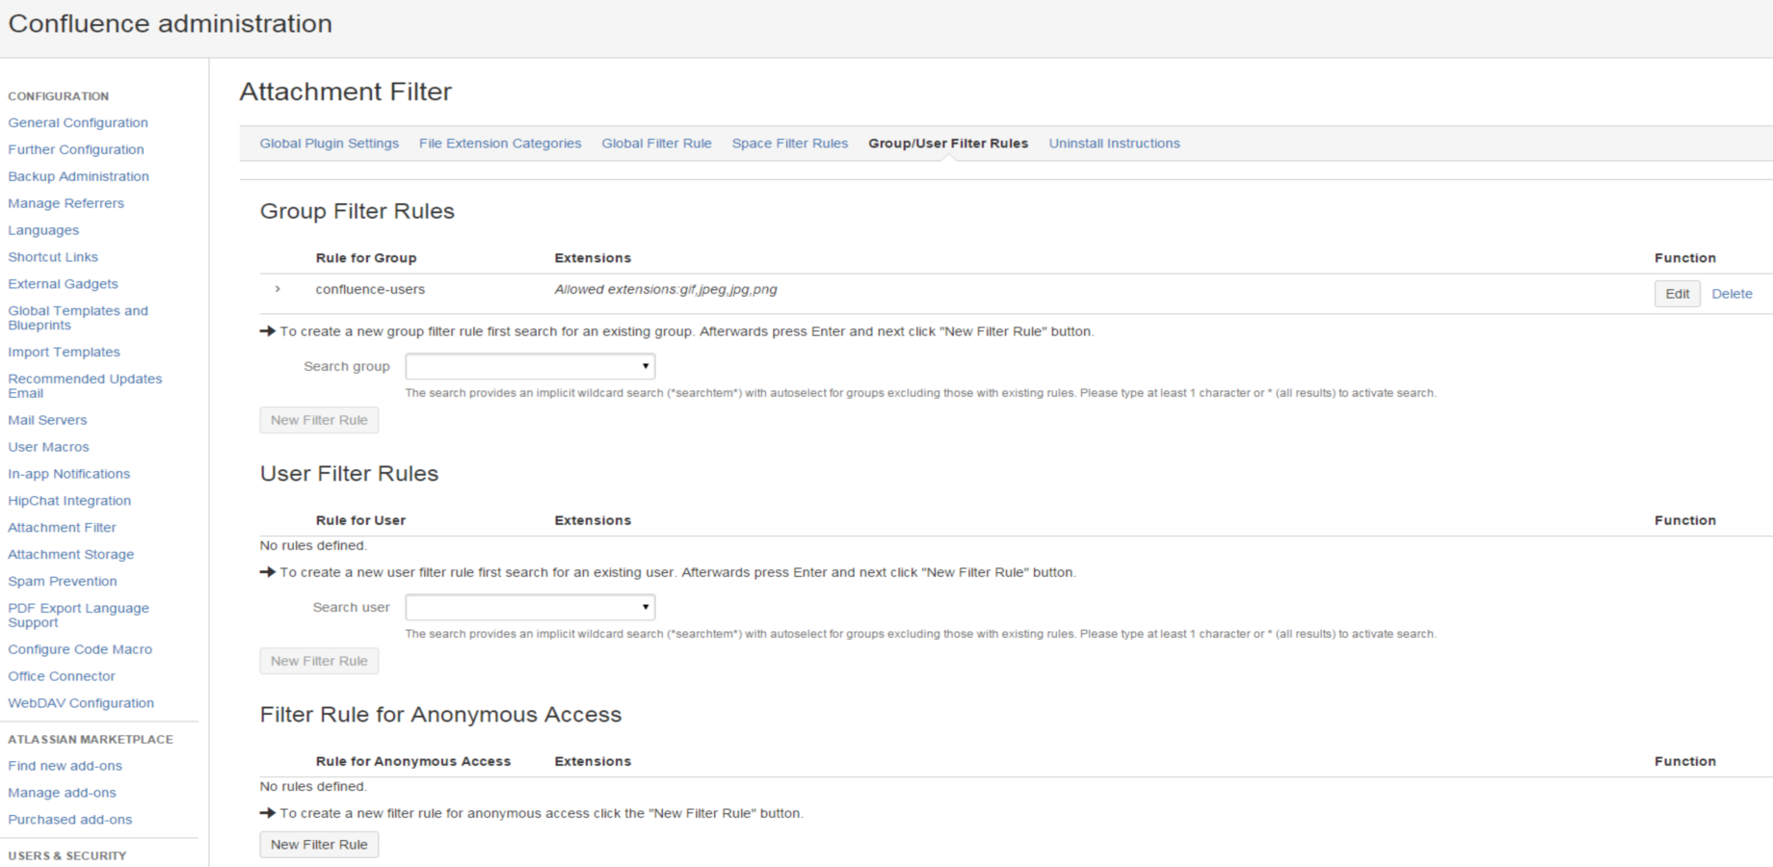1773x867 pixels.
Task: Click Rule for Anonymous Access column header
Action: 413,761
